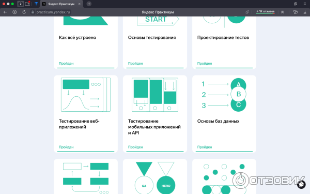Open the browser hamburger menu

305,4
